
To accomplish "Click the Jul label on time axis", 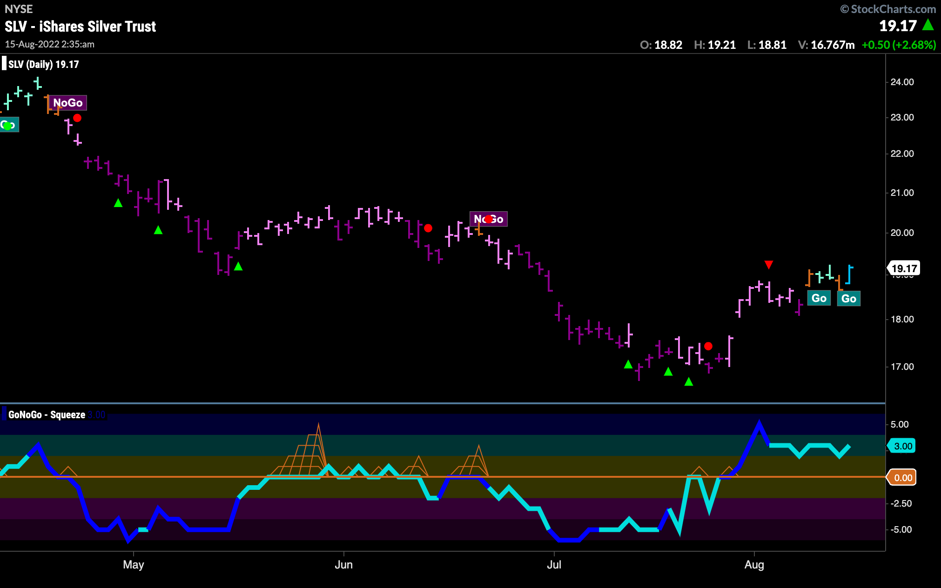I will [554, 565].
